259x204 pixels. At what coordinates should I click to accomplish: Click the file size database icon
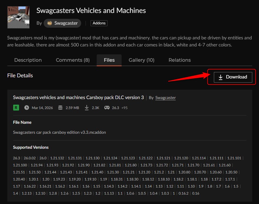click(60, 108)
